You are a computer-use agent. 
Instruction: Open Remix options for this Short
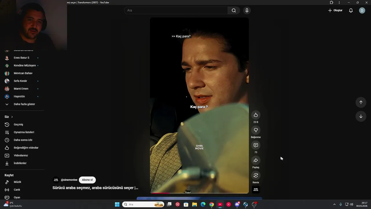point(256,175)
